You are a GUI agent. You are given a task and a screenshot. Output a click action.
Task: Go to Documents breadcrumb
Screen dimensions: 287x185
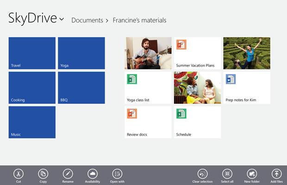point(87,20)
